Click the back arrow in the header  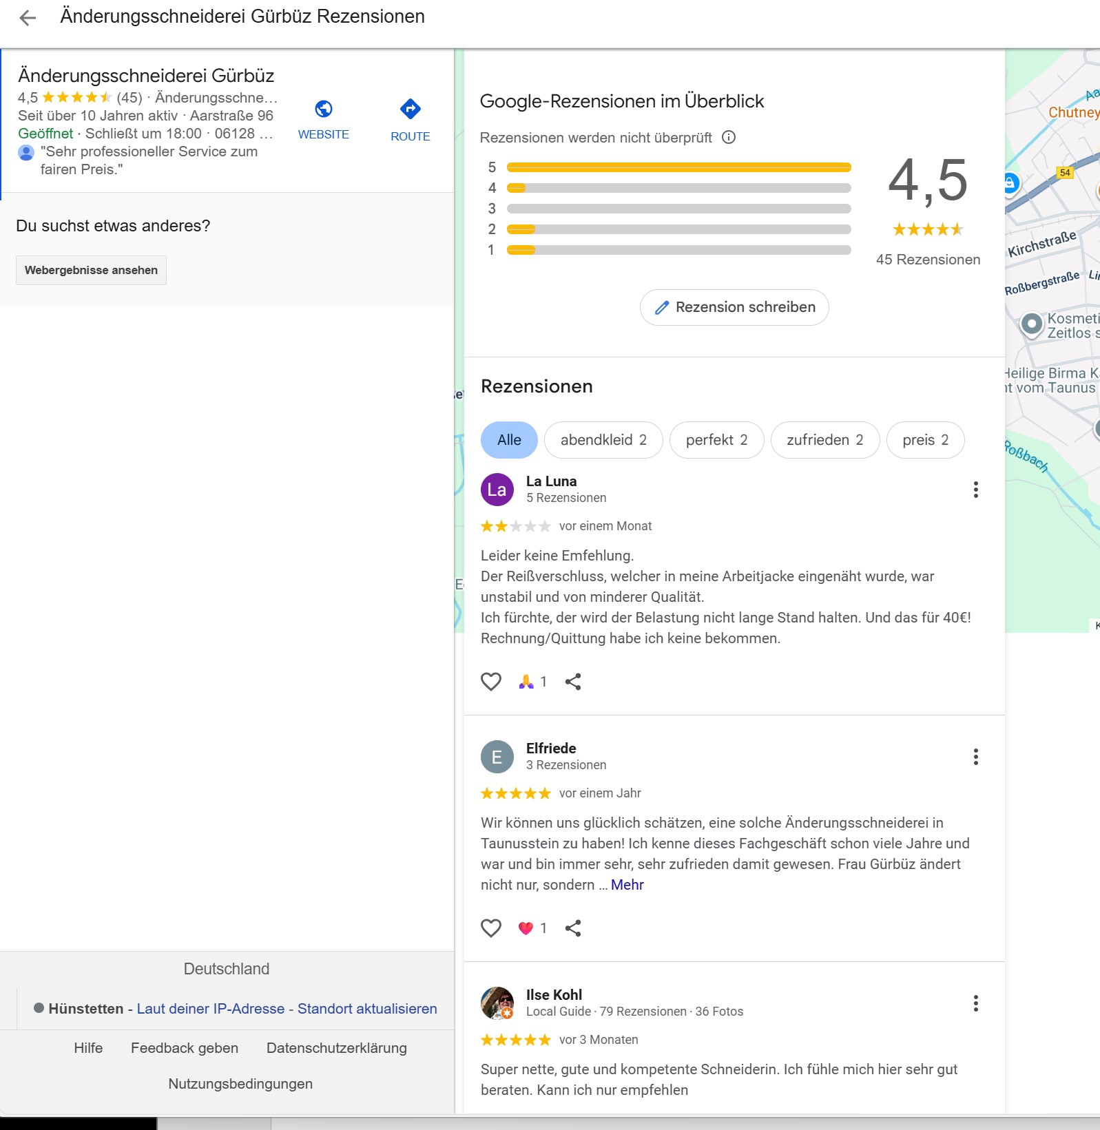[x=28, y=18]
